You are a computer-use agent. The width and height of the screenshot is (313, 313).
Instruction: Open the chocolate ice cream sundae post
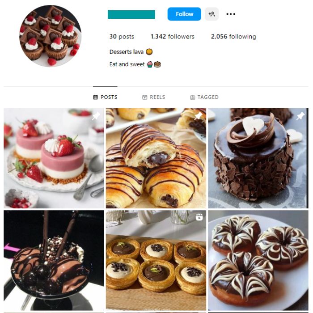pos(54,260)
